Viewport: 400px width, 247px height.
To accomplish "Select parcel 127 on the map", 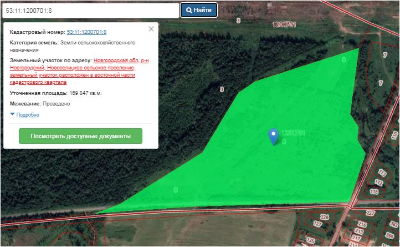I will tap(317, 224).
